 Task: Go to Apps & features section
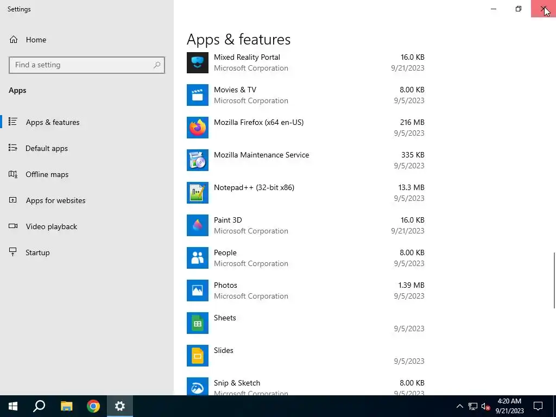pos(87,122)
